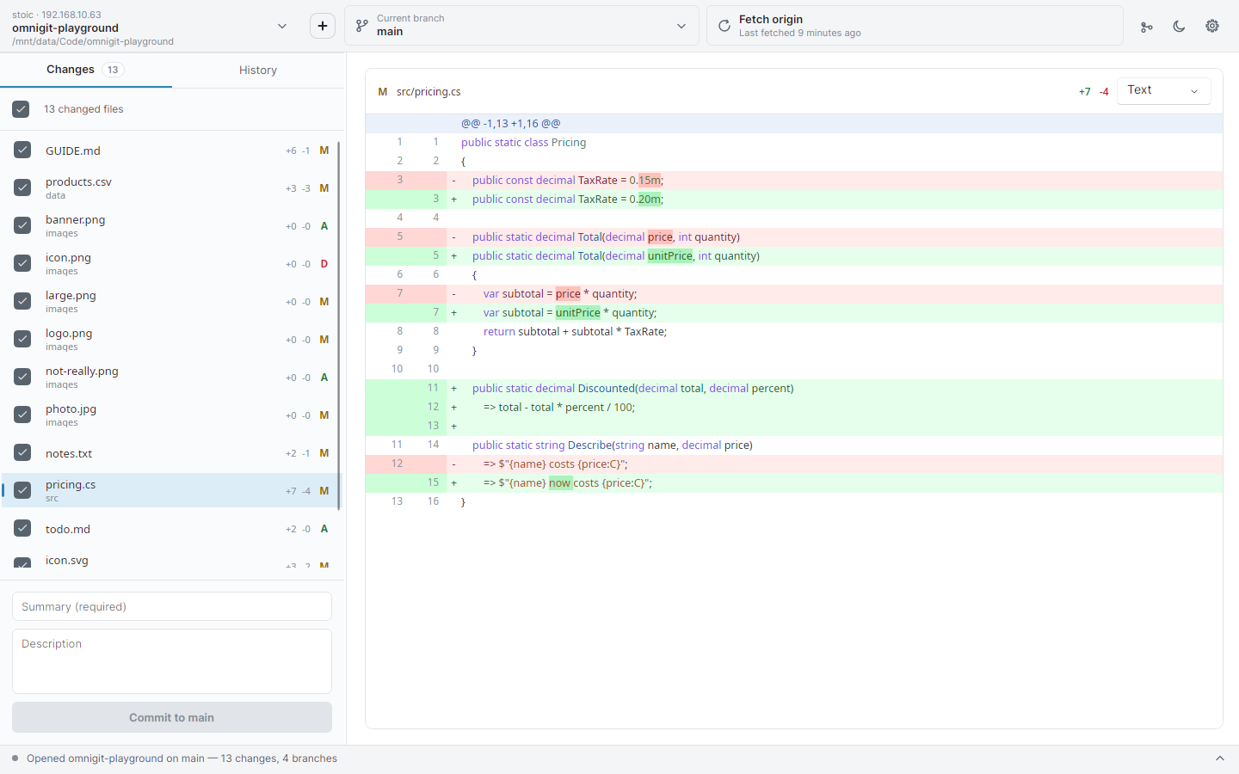Uncheck the products.csv checkbox
The image size is (1239, 774).
click(x=22, y=187)
